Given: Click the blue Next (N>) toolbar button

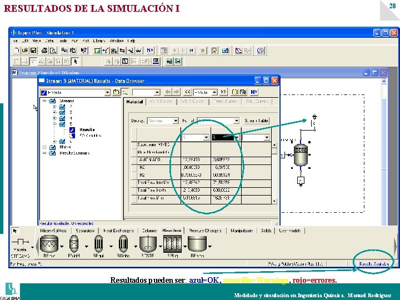Looking at the screenshot, I should 150,51.
